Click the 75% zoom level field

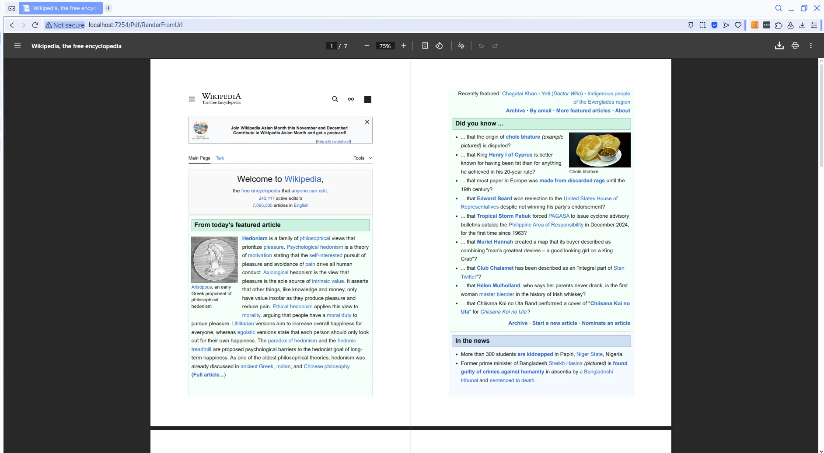(385, 46)
